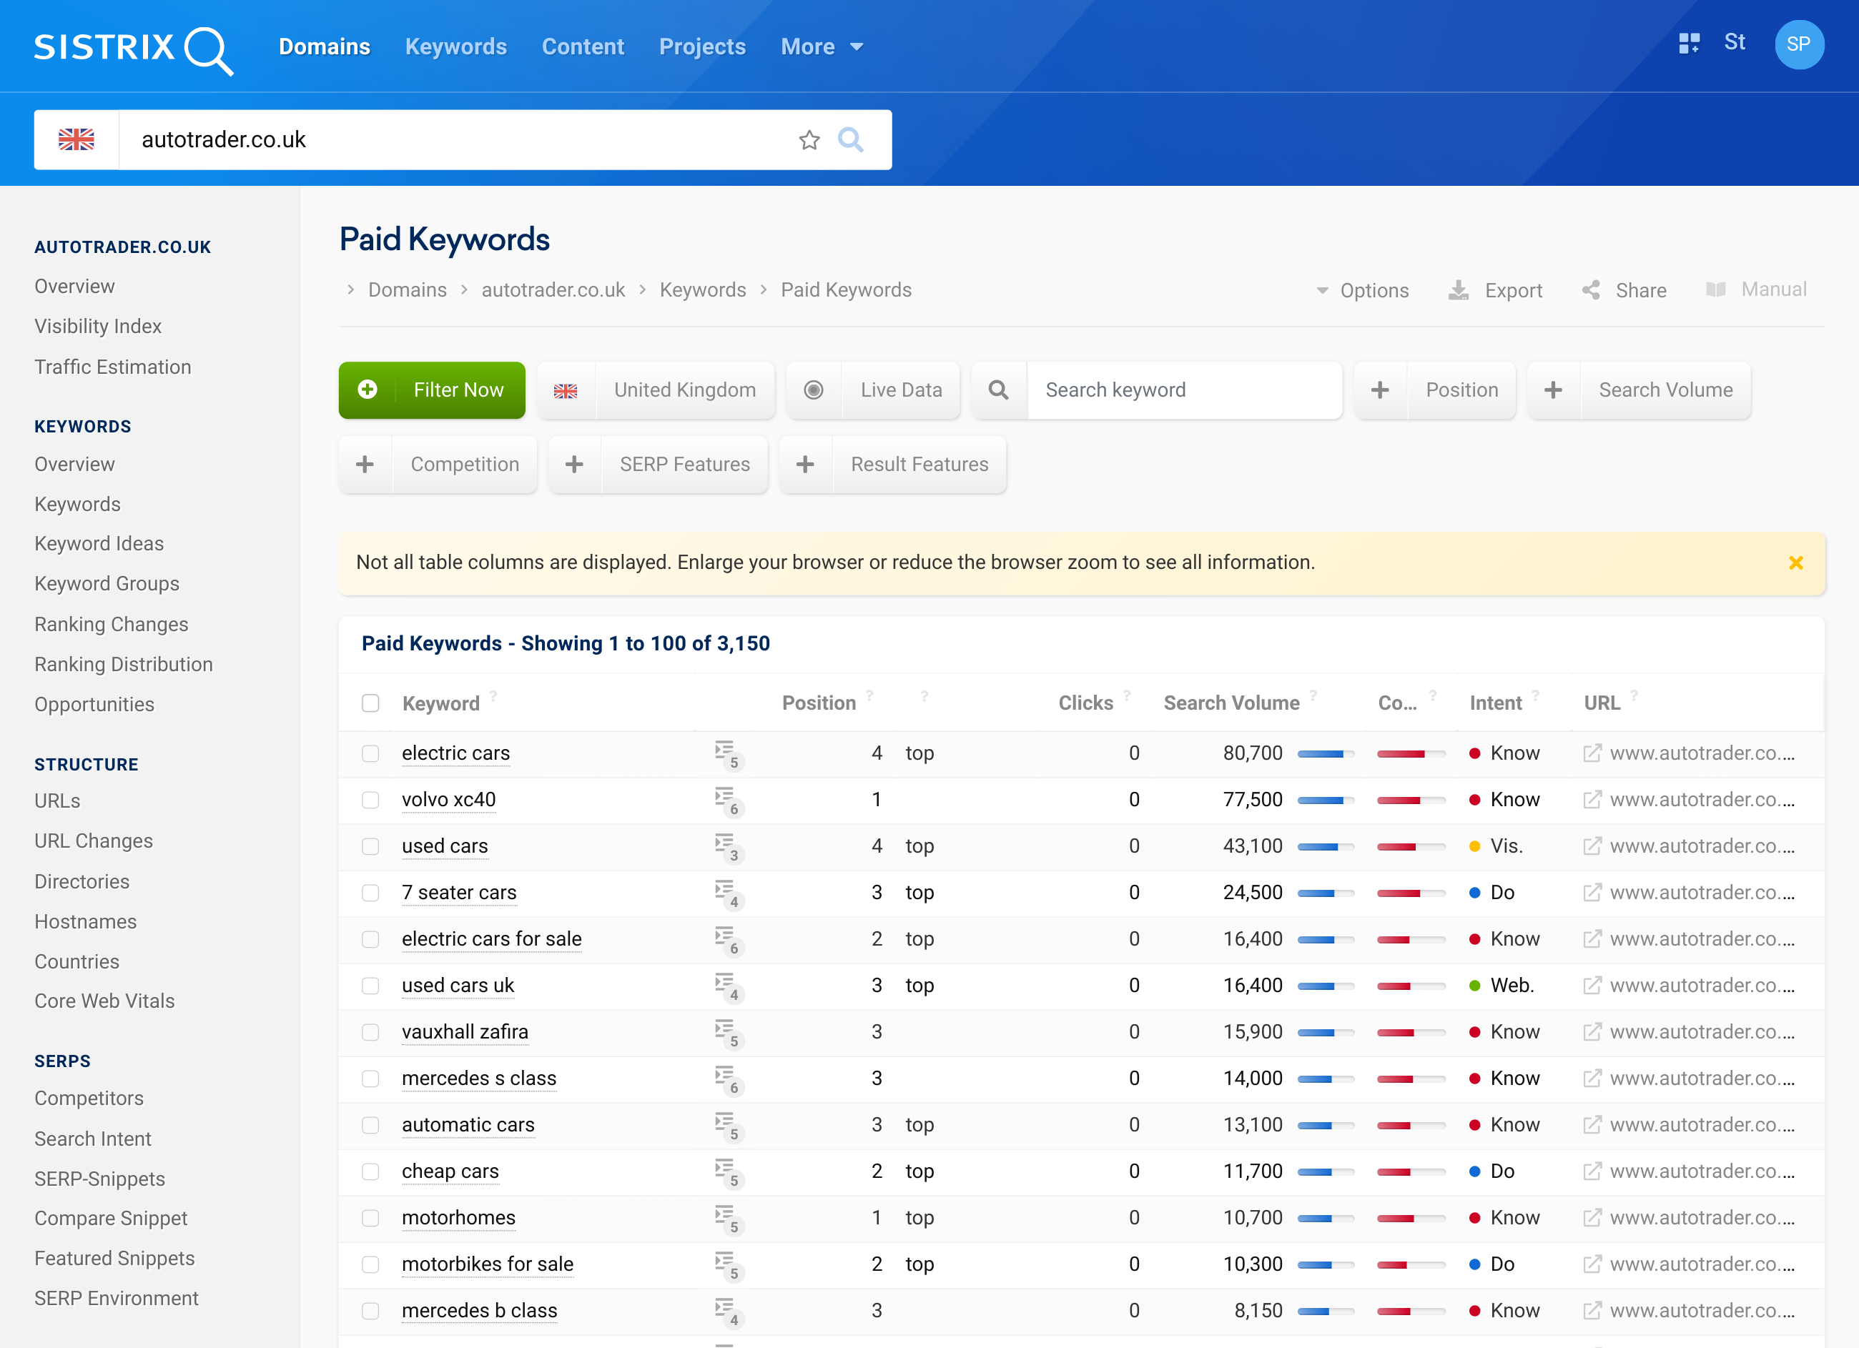Open the Domains navigation tab

coord(325,46)
